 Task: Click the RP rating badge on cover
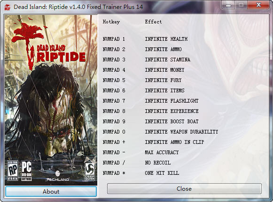coord(13,171)
